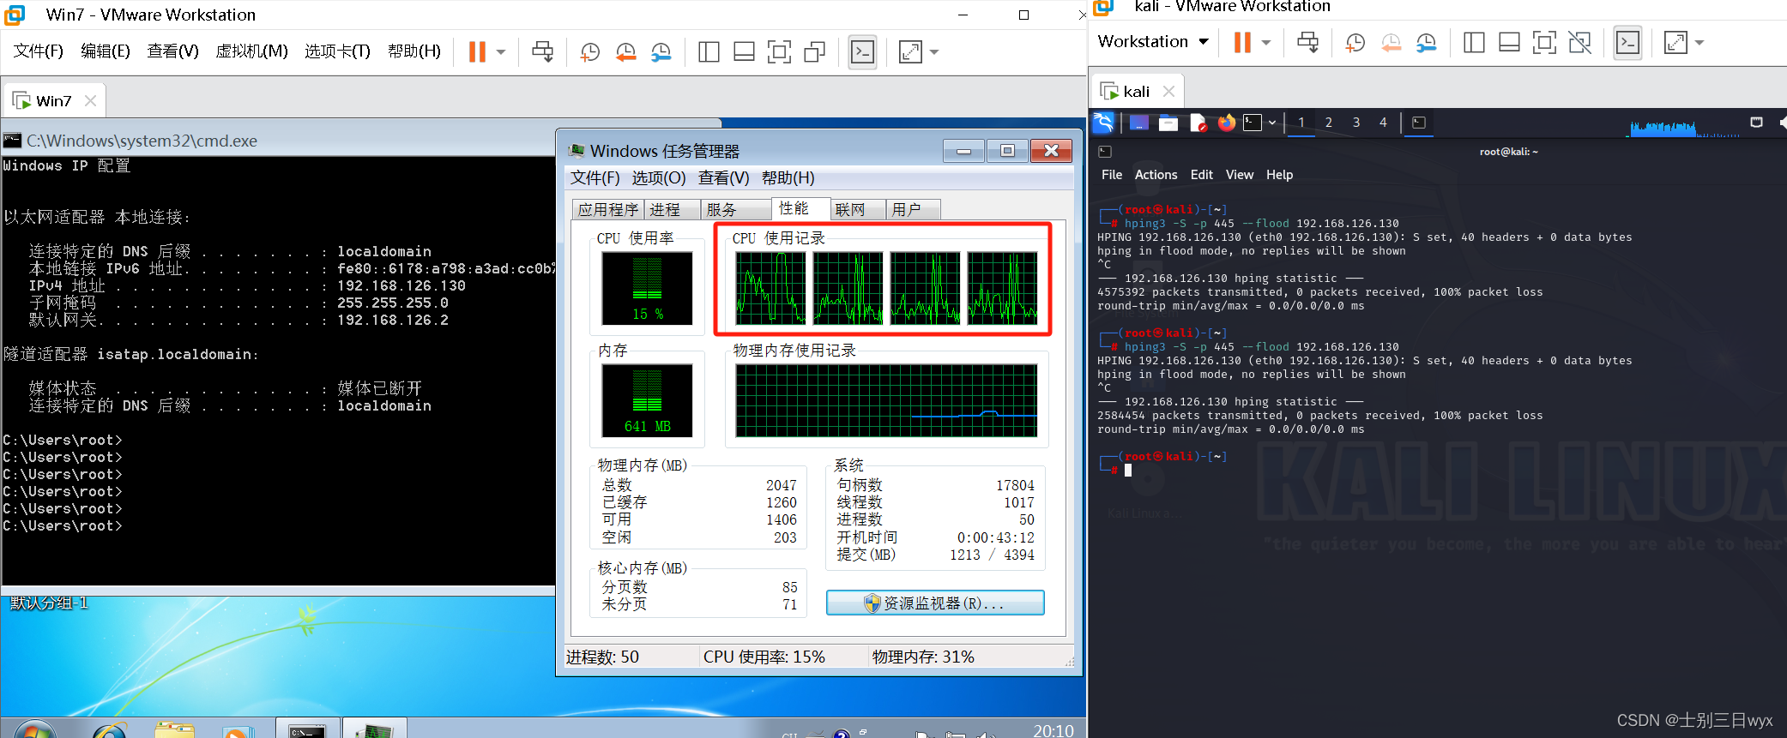Launch the text editor from Kali panel
This screenshot has width=1787, height=738.
pyautogui.click(x=1198, y=123)
